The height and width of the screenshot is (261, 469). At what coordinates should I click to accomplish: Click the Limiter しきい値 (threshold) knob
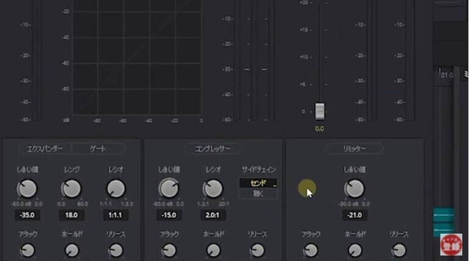[354, 189]
